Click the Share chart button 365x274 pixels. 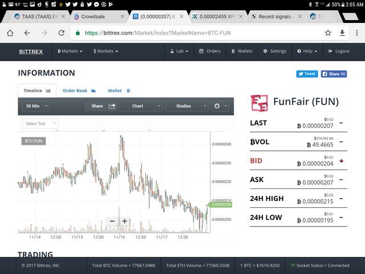coord(102,106)
